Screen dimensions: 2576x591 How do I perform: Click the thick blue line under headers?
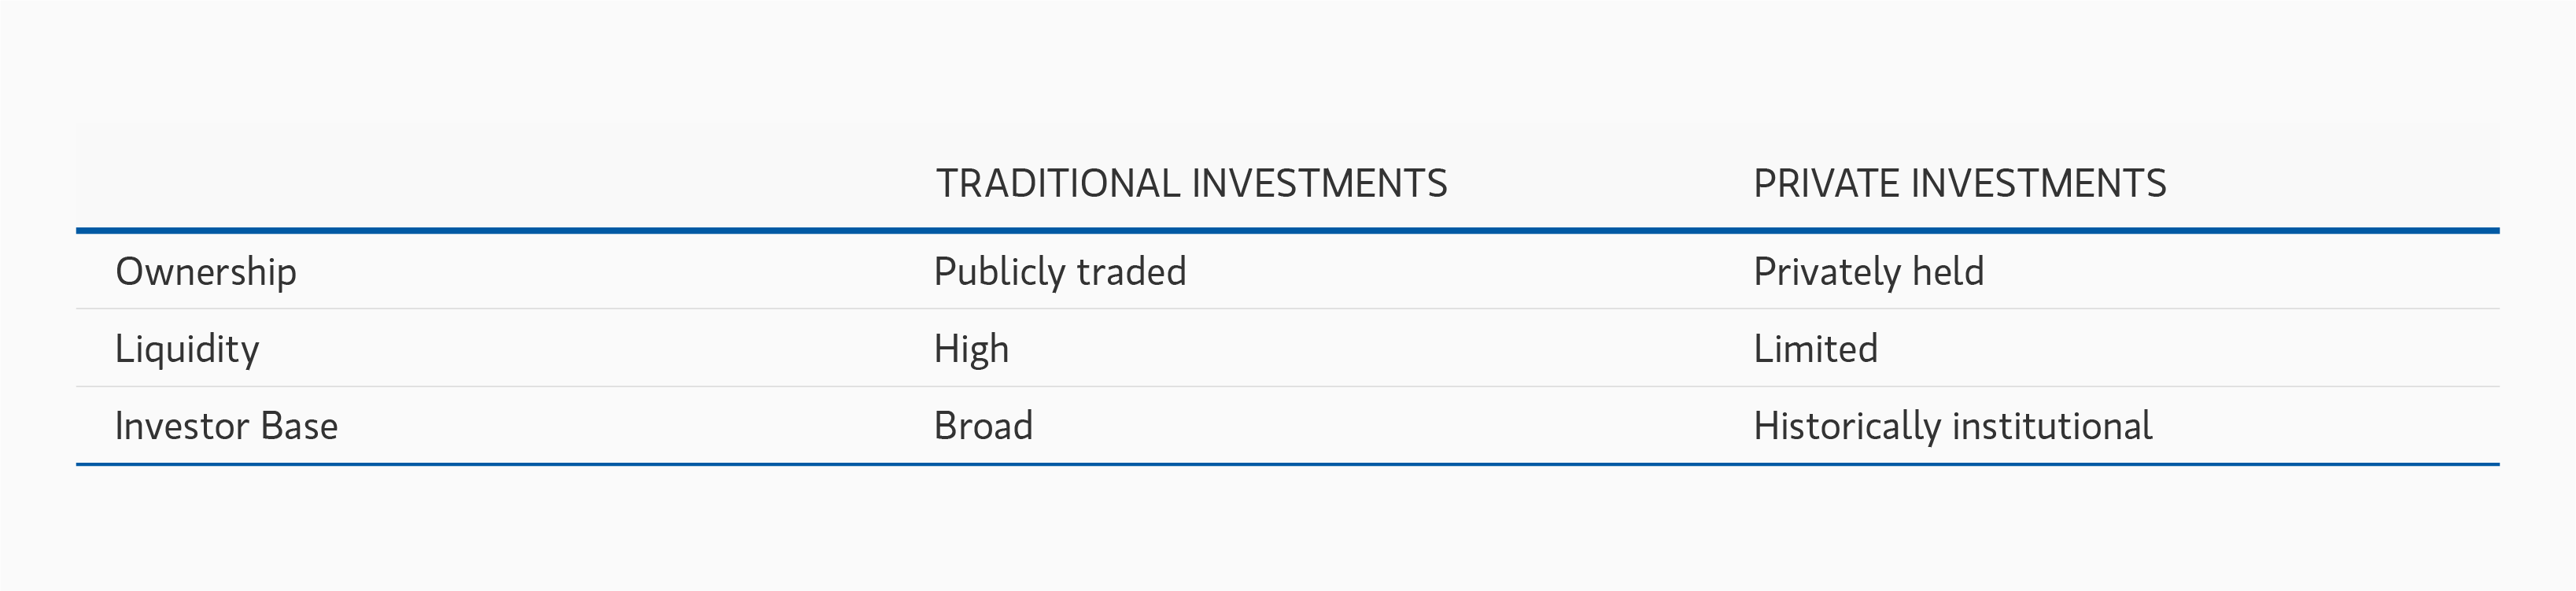coord(1288,231)
